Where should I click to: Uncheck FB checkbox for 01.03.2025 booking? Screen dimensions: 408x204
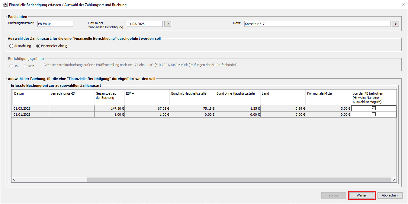click(374, 108)
